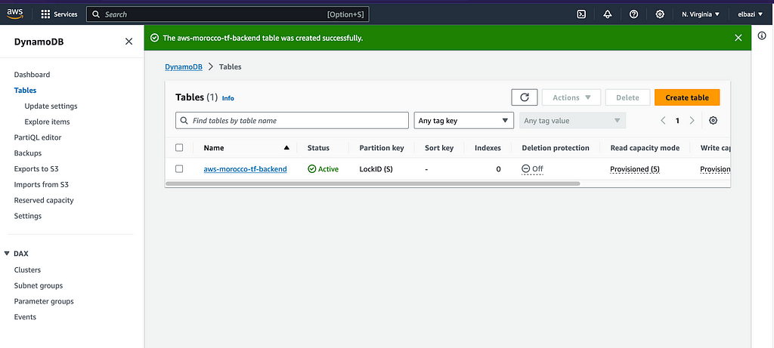Open Explore items in the sidebar
This screenshot has width=774, height=348.
tap(48, 122)
